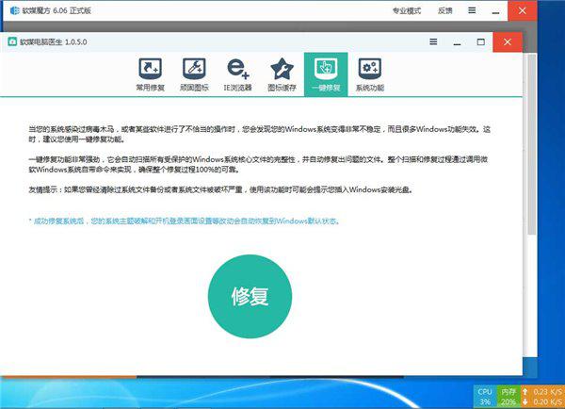Click the CPU usage monitor widget
Viewport: 565px width, 409px height.
point(485,395)
